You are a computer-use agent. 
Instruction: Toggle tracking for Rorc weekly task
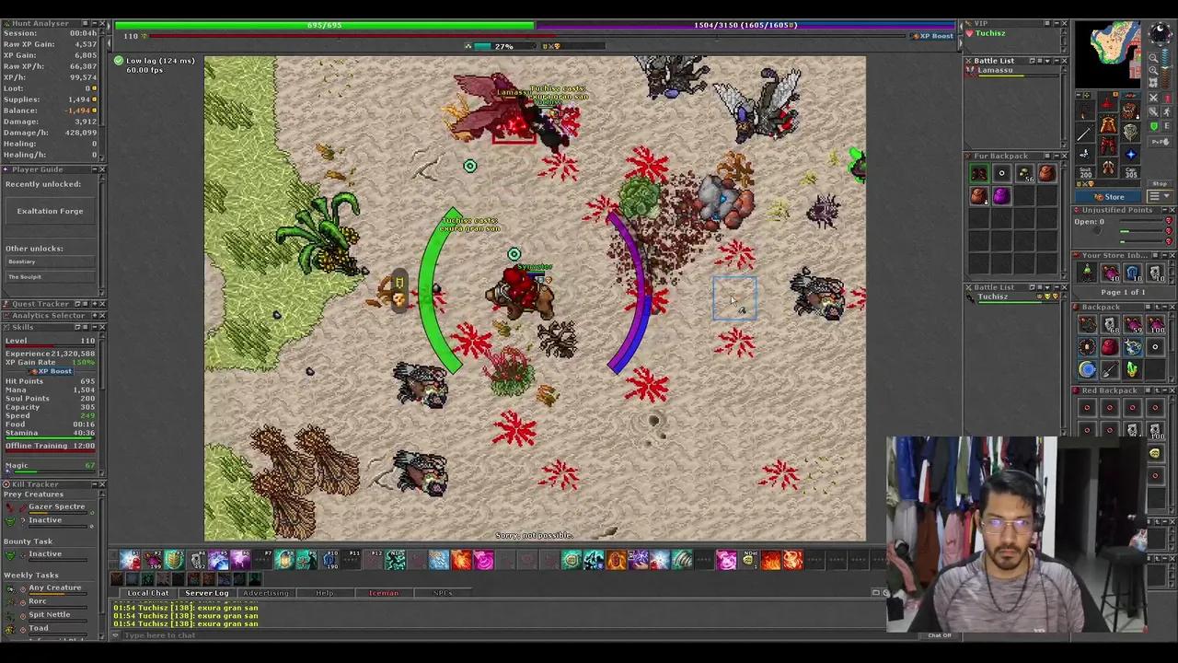(22, 603)
